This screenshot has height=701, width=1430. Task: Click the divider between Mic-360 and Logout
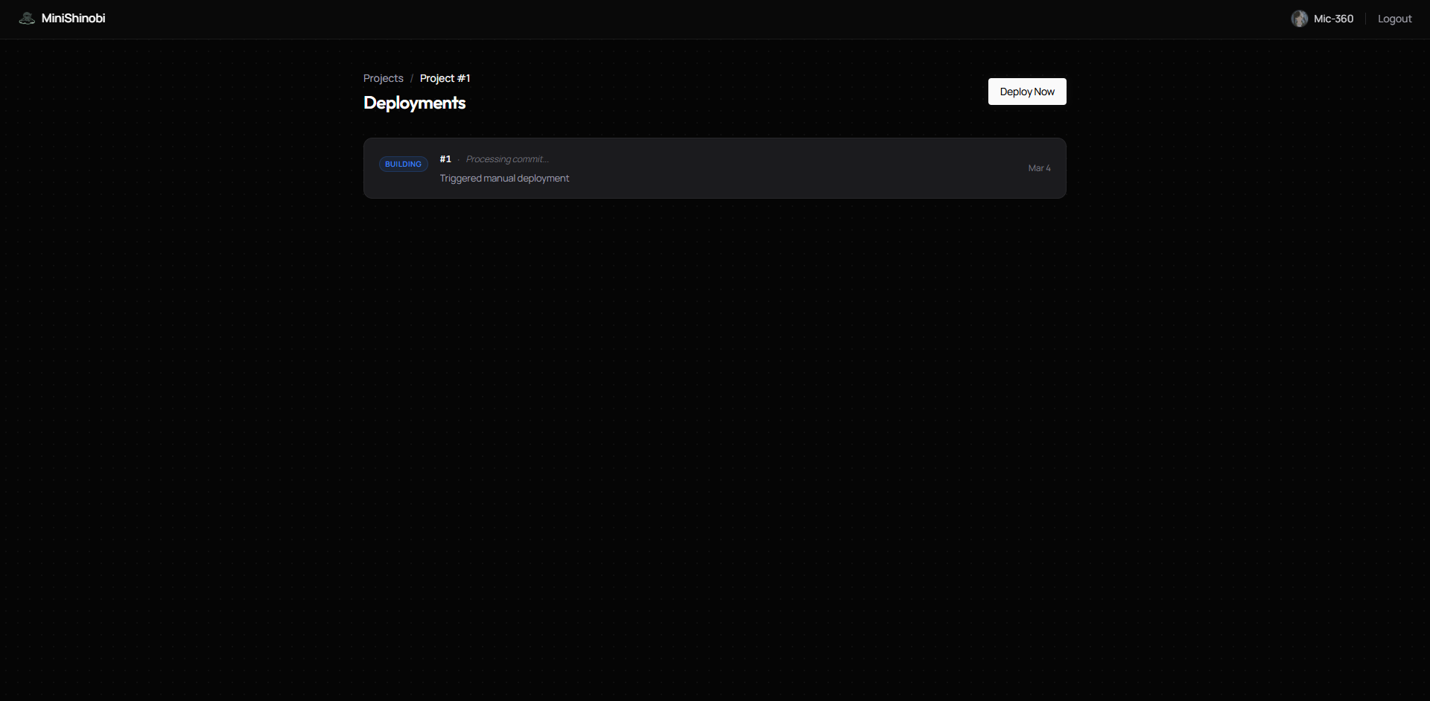click(1366, 18)
